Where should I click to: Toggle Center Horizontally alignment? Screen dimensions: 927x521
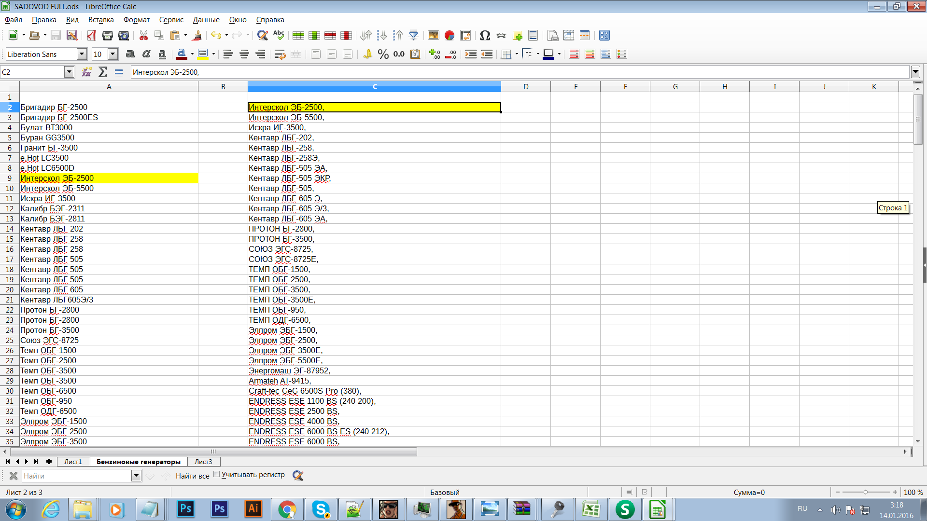click(244, 54)
